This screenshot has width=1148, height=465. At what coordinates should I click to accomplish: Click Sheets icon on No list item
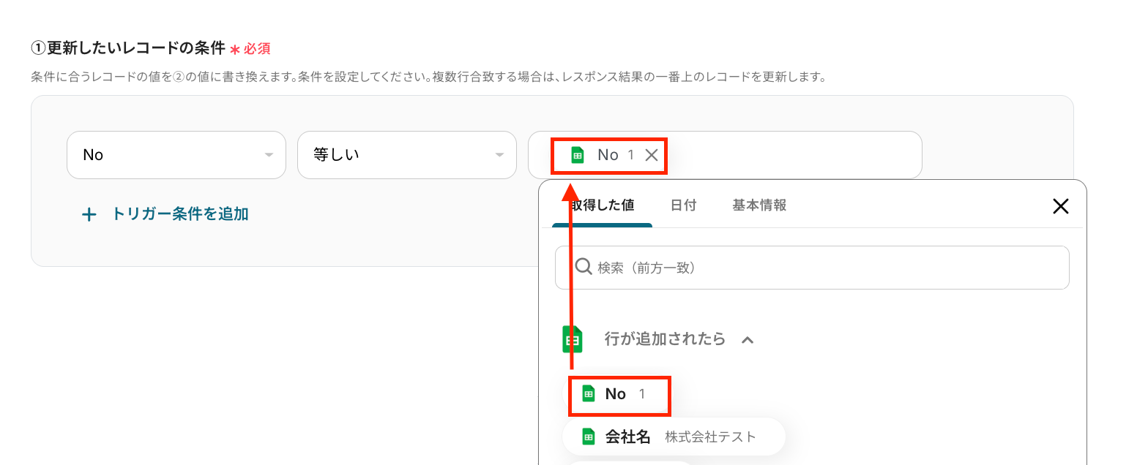(589, 394)
